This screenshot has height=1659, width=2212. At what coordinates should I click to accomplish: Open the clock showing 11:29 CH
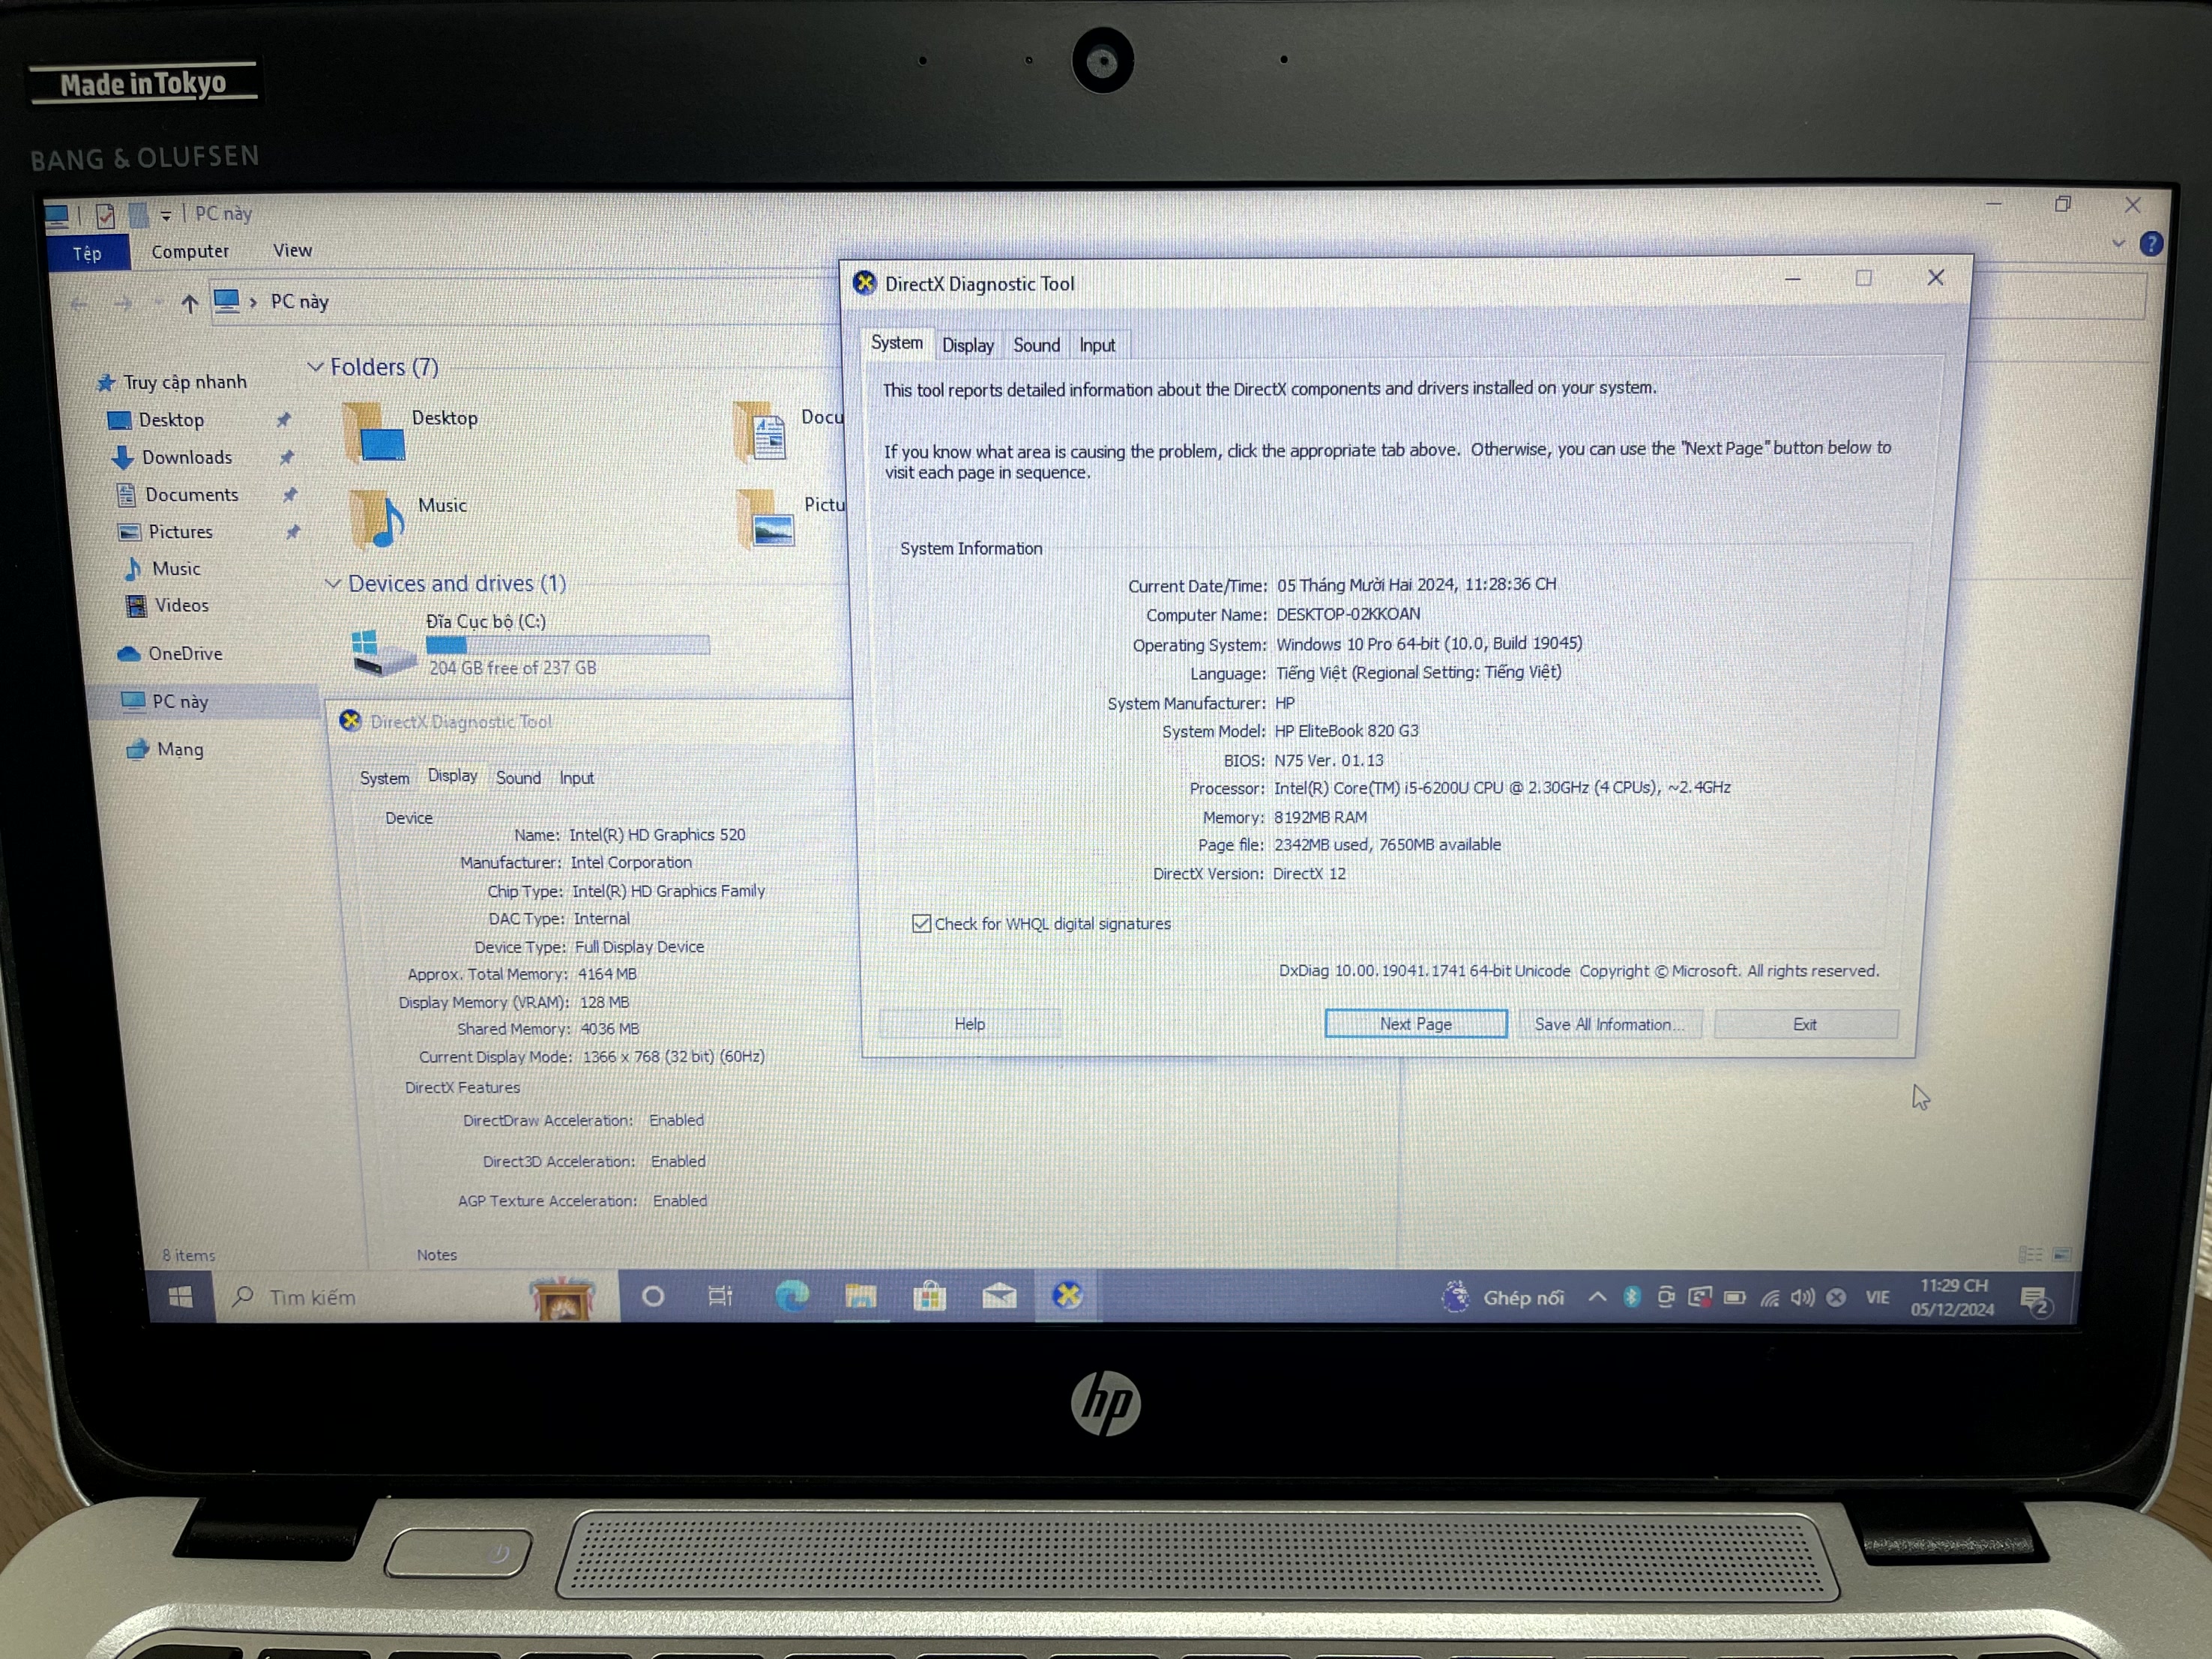(x=1952, y=1297)
